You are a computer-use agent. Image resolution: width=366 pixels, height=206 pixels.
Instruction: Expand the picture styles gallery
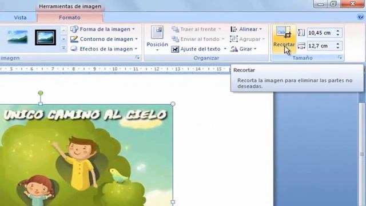63,48
